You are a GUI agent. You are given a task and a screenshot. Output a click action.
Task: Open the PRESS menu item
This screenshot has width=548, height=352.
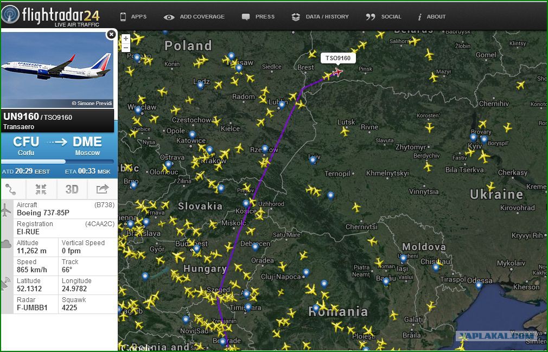point(258,16)
